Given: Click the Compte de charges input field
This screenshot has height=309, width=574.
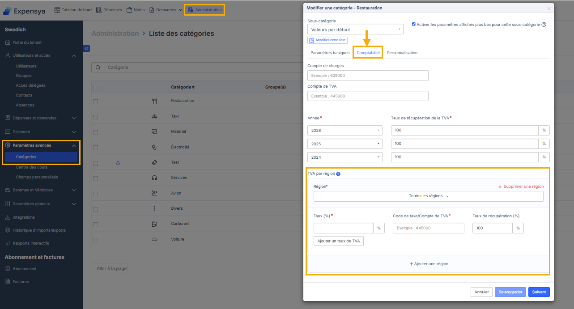Looking at the screenshot, I should (368, 76).
